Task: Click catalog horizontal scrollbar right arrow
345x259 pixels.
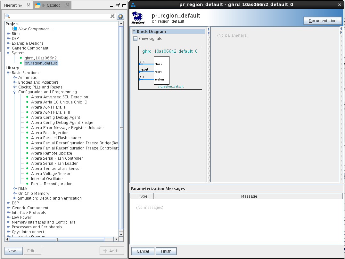Action: point(116,239)
